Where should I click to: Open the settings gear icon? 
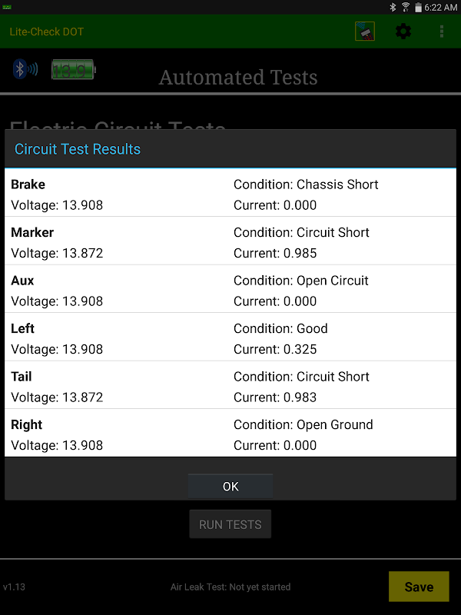[403, 32]
